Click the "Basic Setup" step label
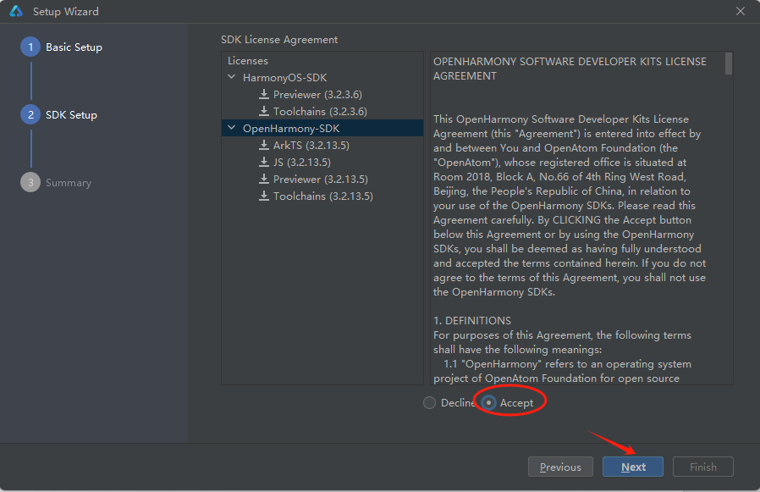Image resolution: width=760 pixels, height=492 pixels. pyautogui.click(x=74, y=47)
